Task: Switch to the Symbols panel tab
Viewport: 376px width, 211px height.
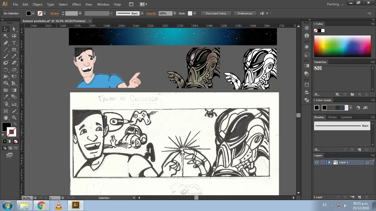Action: (x=346, y=117)
